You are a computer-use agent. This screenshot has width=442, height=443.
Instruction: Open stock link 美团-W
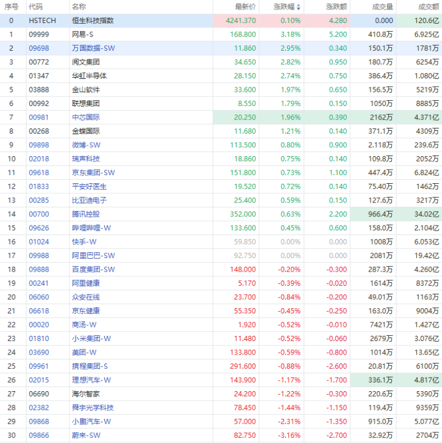(x=84, y=352)
